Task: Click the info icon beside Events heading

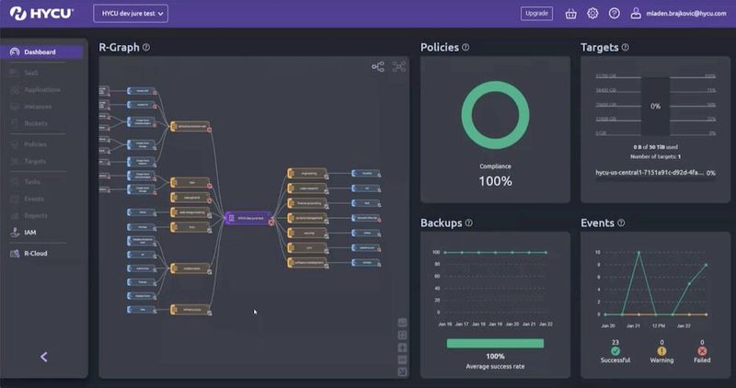Action: pos(621,223)
